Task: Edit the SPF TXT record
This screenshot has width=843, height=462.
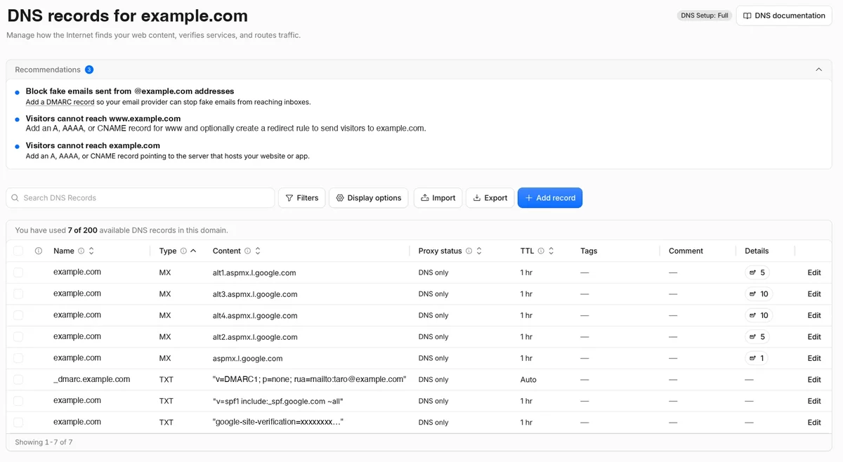Action: point(814,401)
